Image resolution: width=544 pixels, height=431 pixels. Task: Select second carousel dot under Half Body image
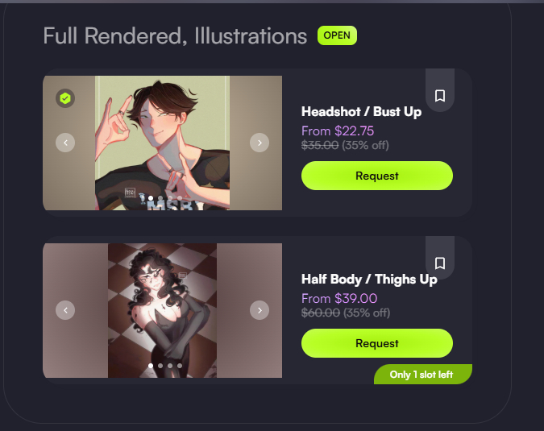(160, 366)
